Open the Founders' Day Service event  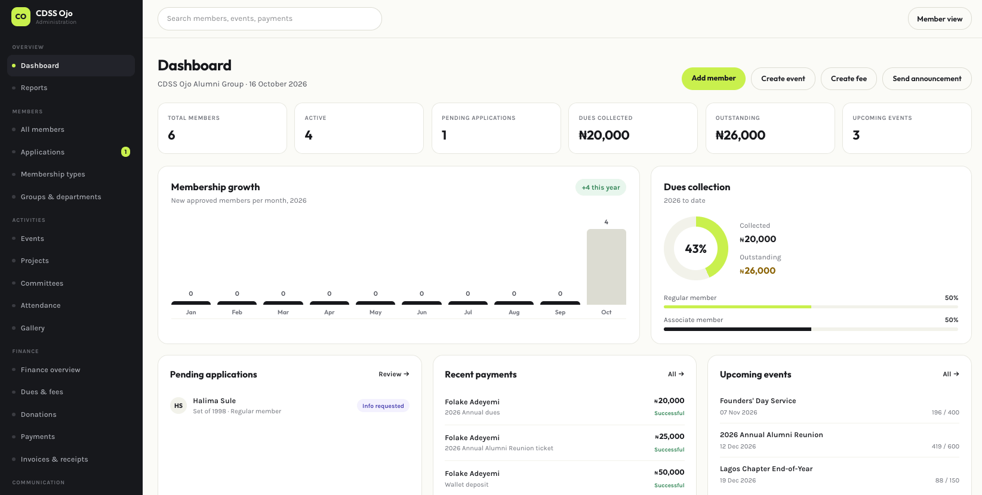[839, 406]
